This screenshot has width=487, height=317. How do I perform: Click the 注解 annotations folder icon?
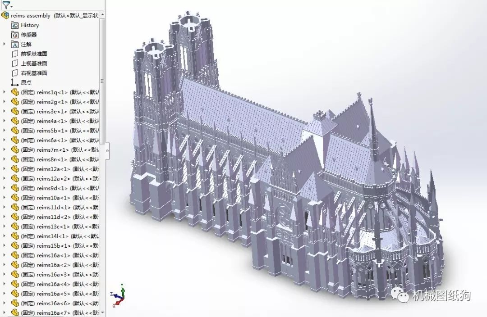pyautogui.click(x=15, y=45)
